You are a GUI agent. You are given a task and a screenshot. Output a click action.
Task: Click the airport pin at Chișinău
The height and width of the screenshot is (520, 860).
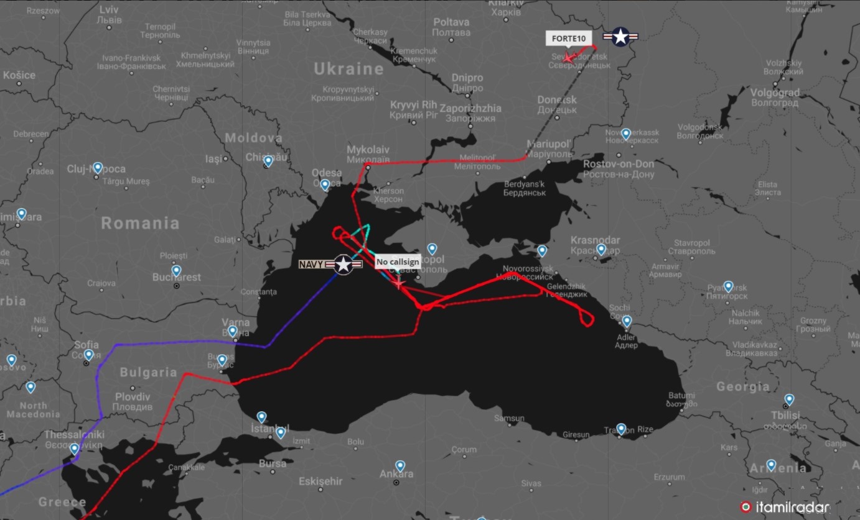click(x=268, y=162)
